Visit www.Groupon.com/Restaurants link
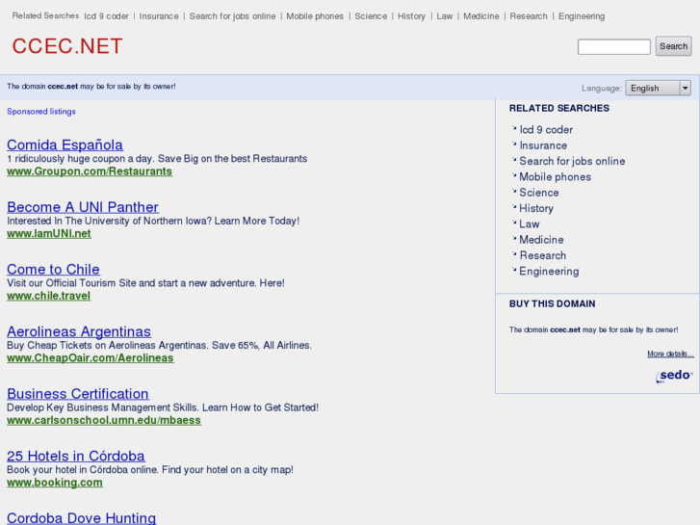This screenshot has height=525, width=700. (90, 171)
